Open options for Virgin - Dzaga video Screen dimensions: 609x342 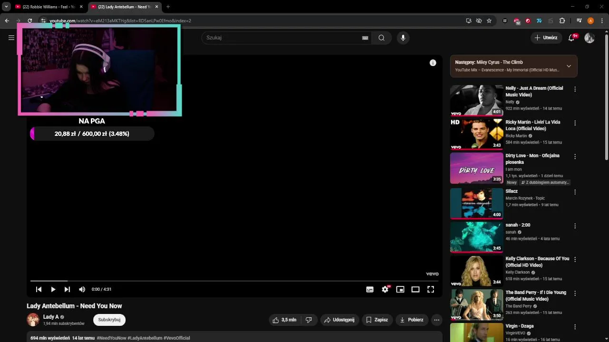click(x=575, y=327)
